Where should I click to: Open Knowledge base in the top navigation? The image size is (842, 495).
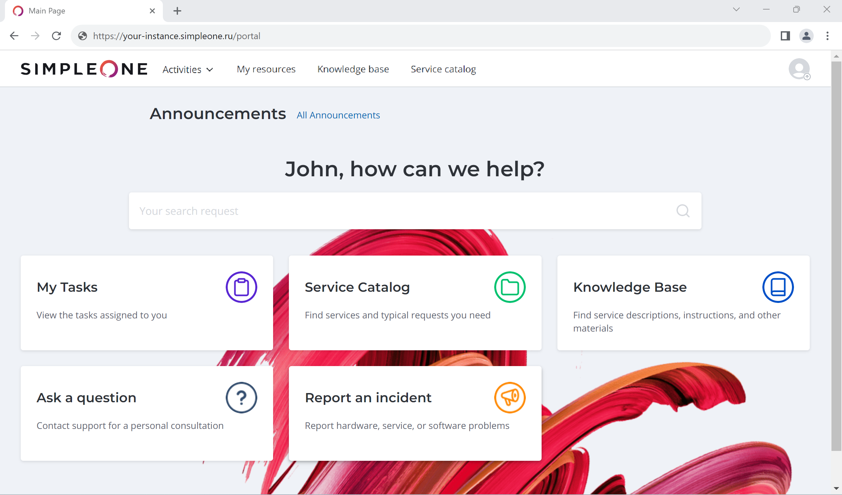(x=353, y=69)
